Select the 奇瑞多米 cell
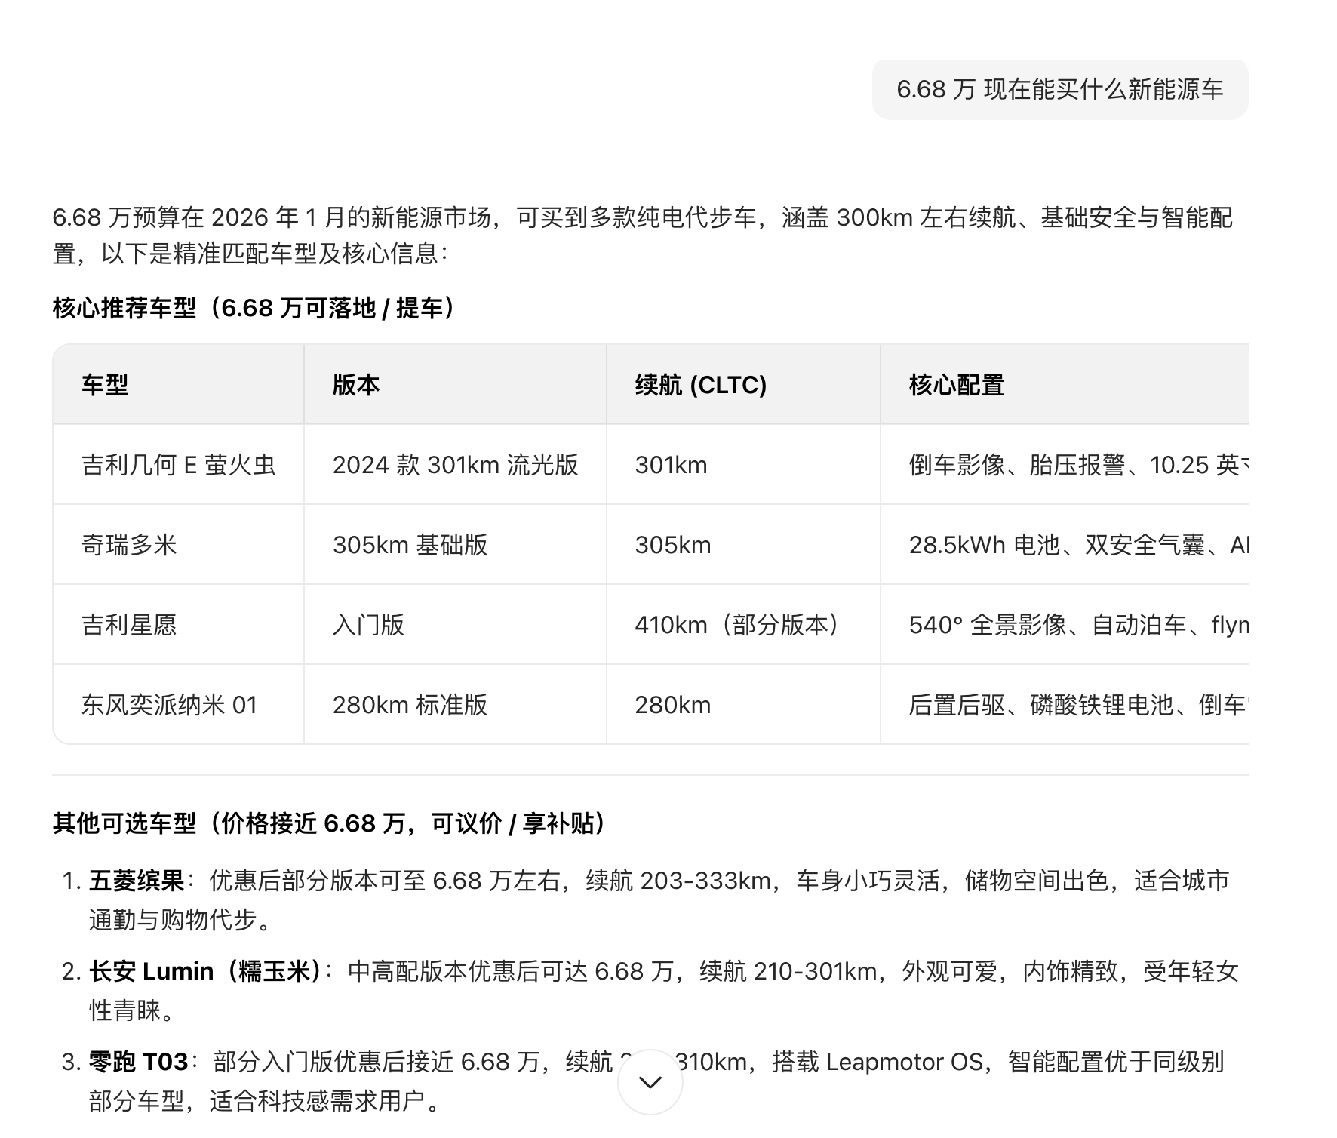 [179, 545]
